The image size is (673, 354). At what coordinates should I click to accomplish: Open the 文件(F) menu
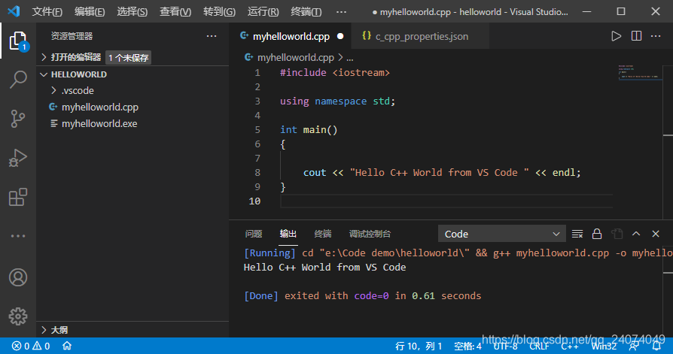pos(47,11)
